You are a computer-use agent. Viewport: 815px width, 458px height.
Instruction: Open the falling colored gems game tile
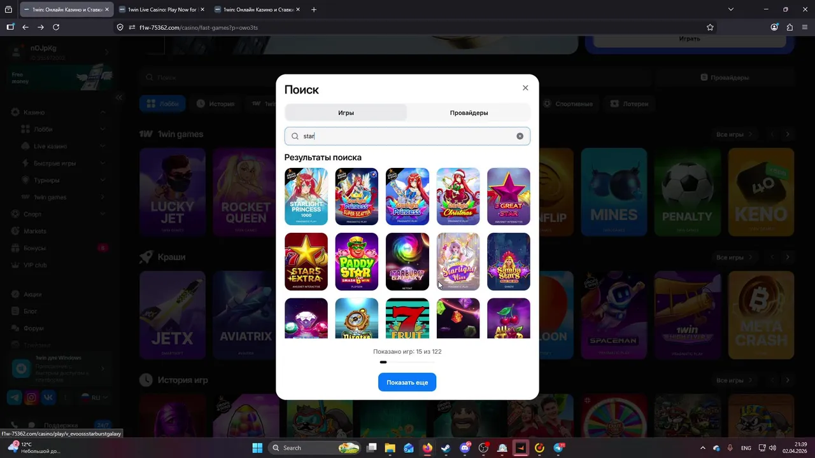(458, 318)
